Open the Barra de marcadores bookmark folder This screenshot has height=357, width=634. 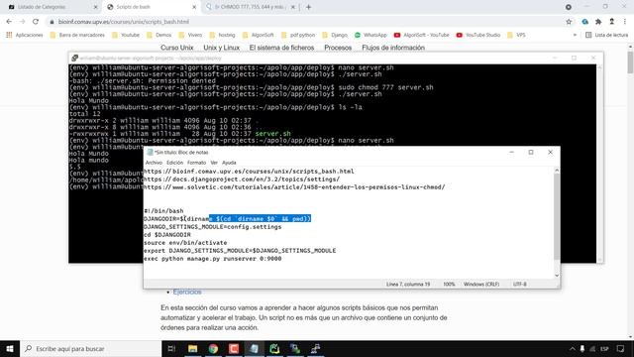tap(77, 35)
